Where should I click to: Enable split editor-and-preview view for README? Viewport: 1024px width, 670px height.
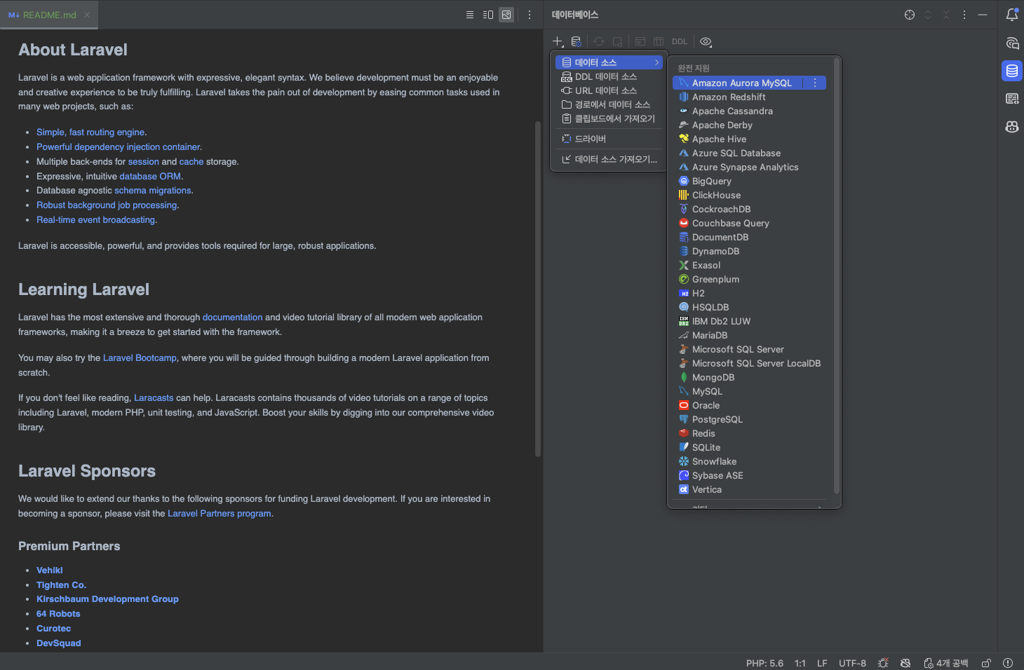487,14
